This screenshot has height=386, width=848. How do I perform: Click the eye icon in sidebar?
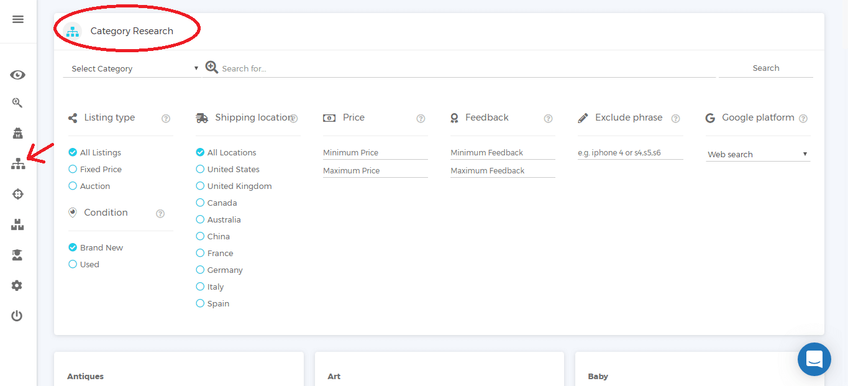pos(17,75)
